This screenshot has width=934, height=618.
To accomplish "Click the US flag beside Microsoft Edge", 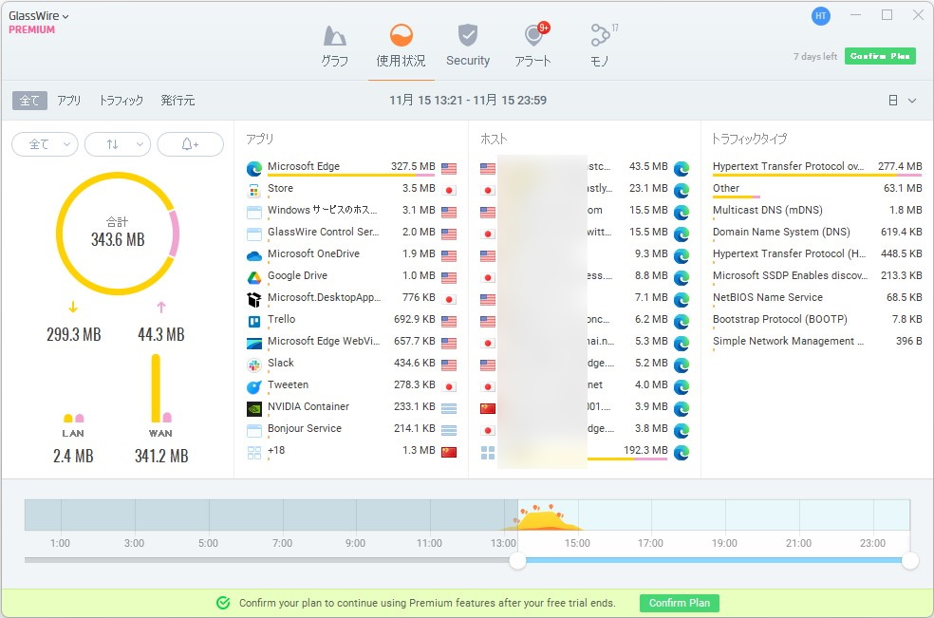I will point(449,169).
